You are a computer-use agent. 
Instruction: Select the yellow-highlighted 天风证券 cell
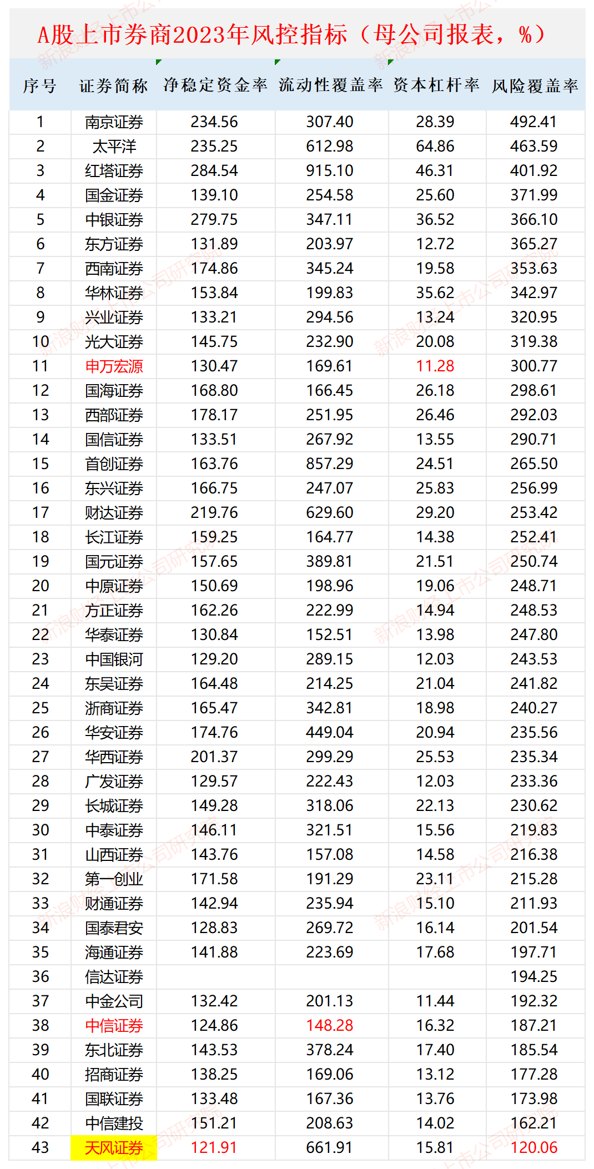coord(114,1148)
